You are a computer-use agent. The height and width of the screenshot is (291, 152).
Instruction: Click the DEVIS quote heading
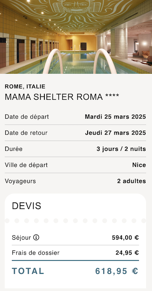click(26, 206)
